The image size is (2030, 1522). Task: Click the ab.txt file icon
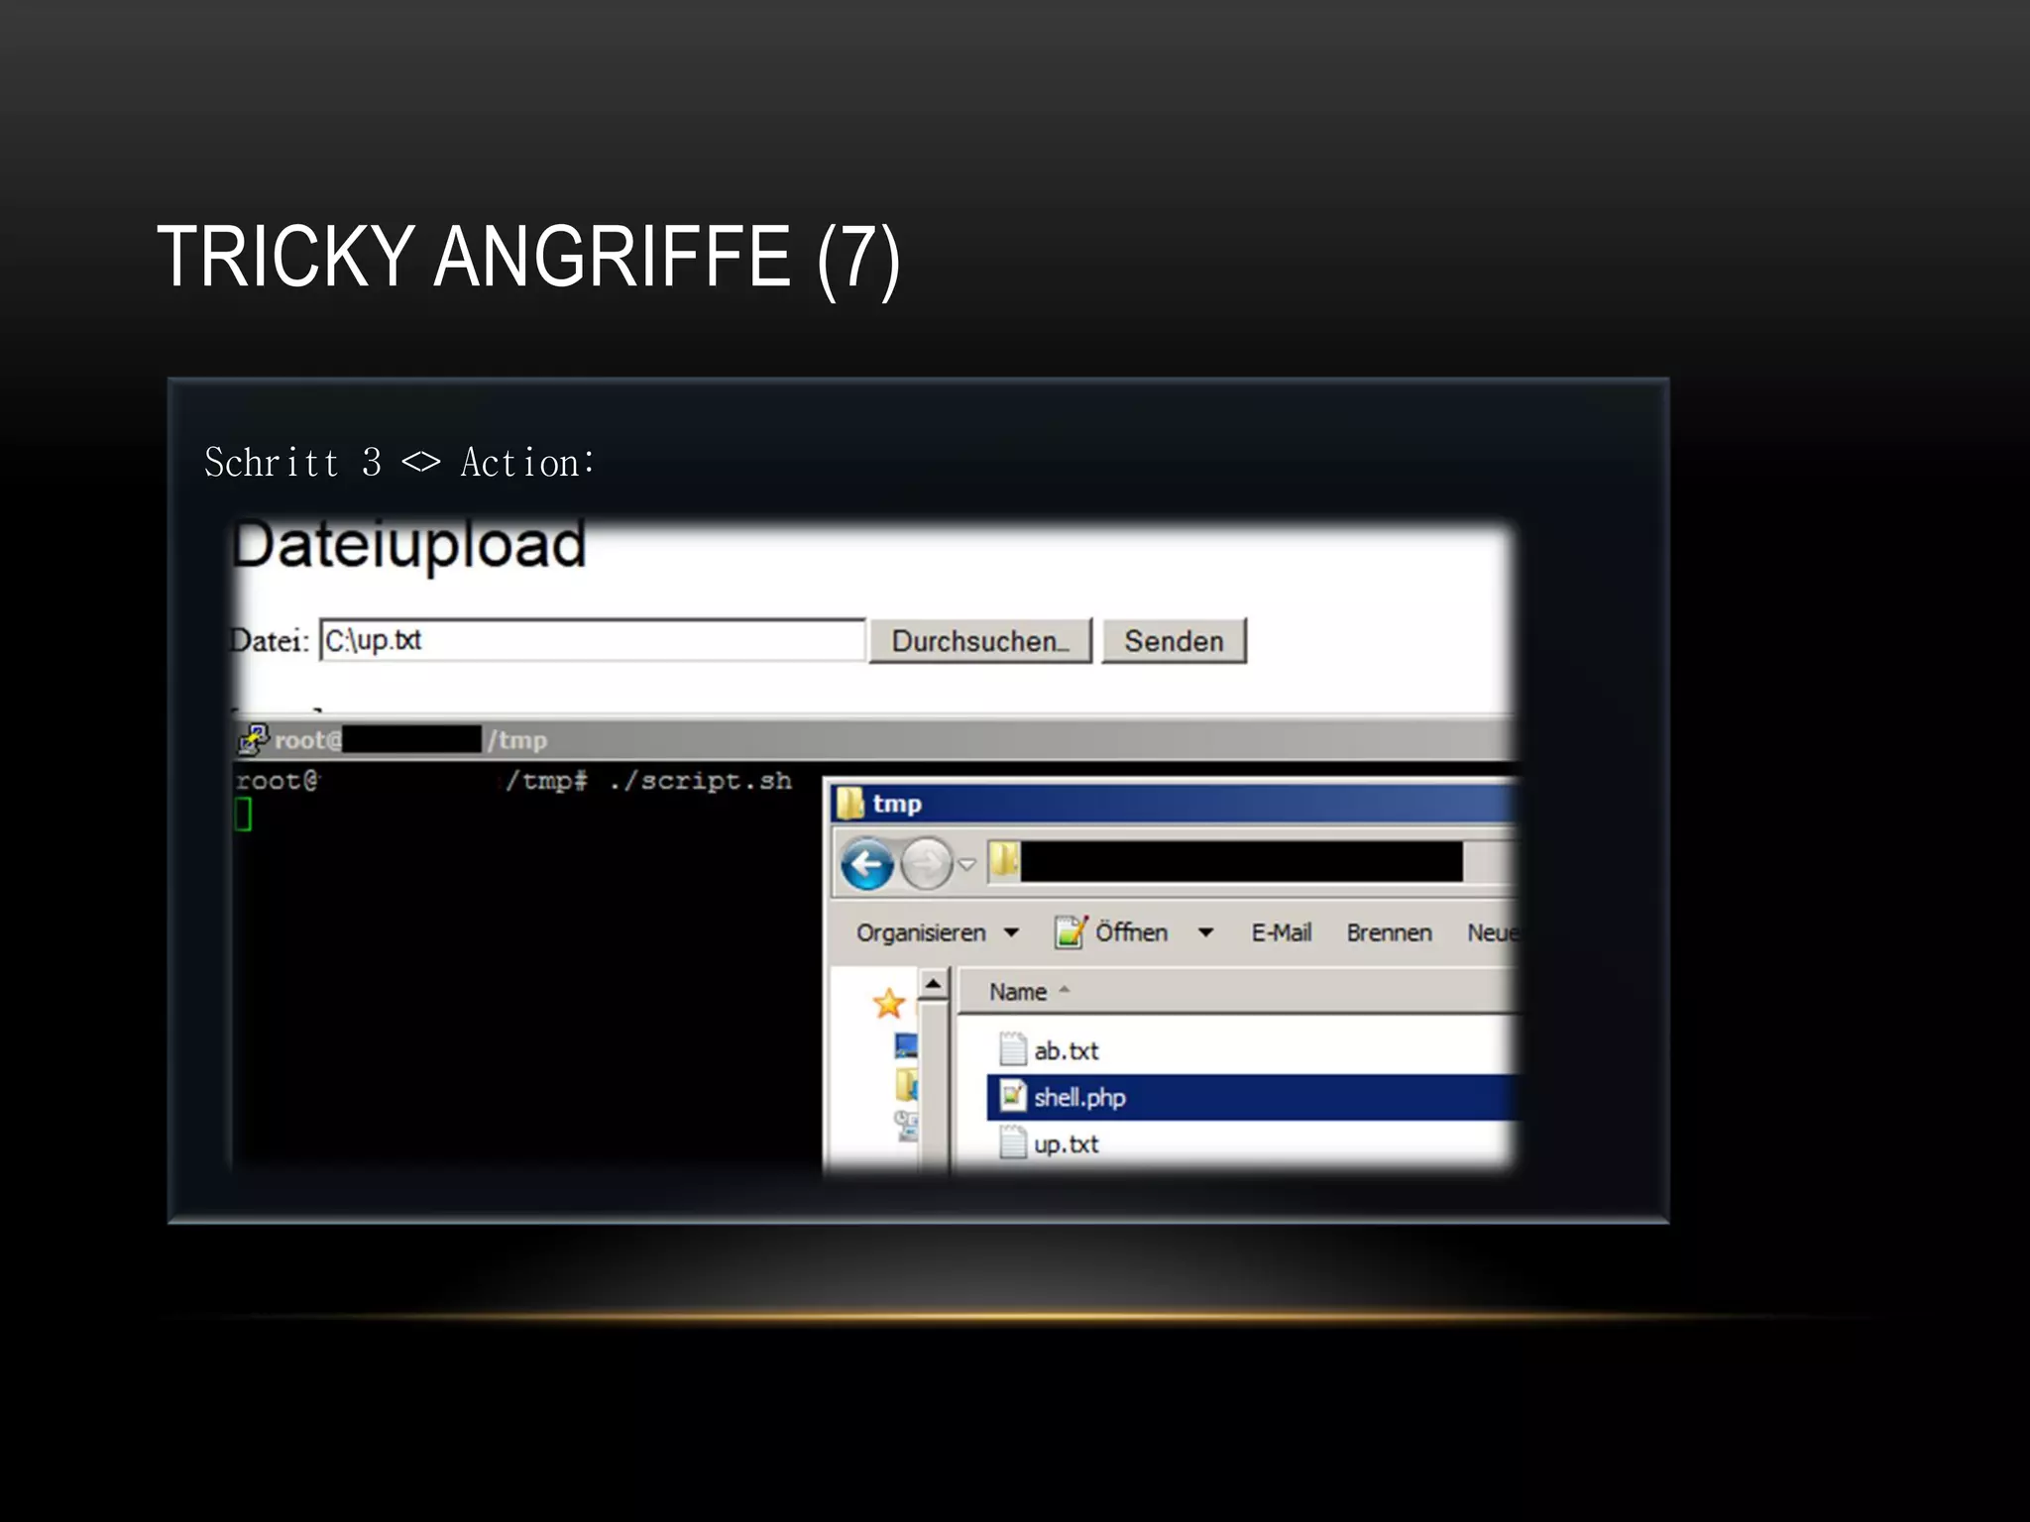(x=1012, y=1049)
